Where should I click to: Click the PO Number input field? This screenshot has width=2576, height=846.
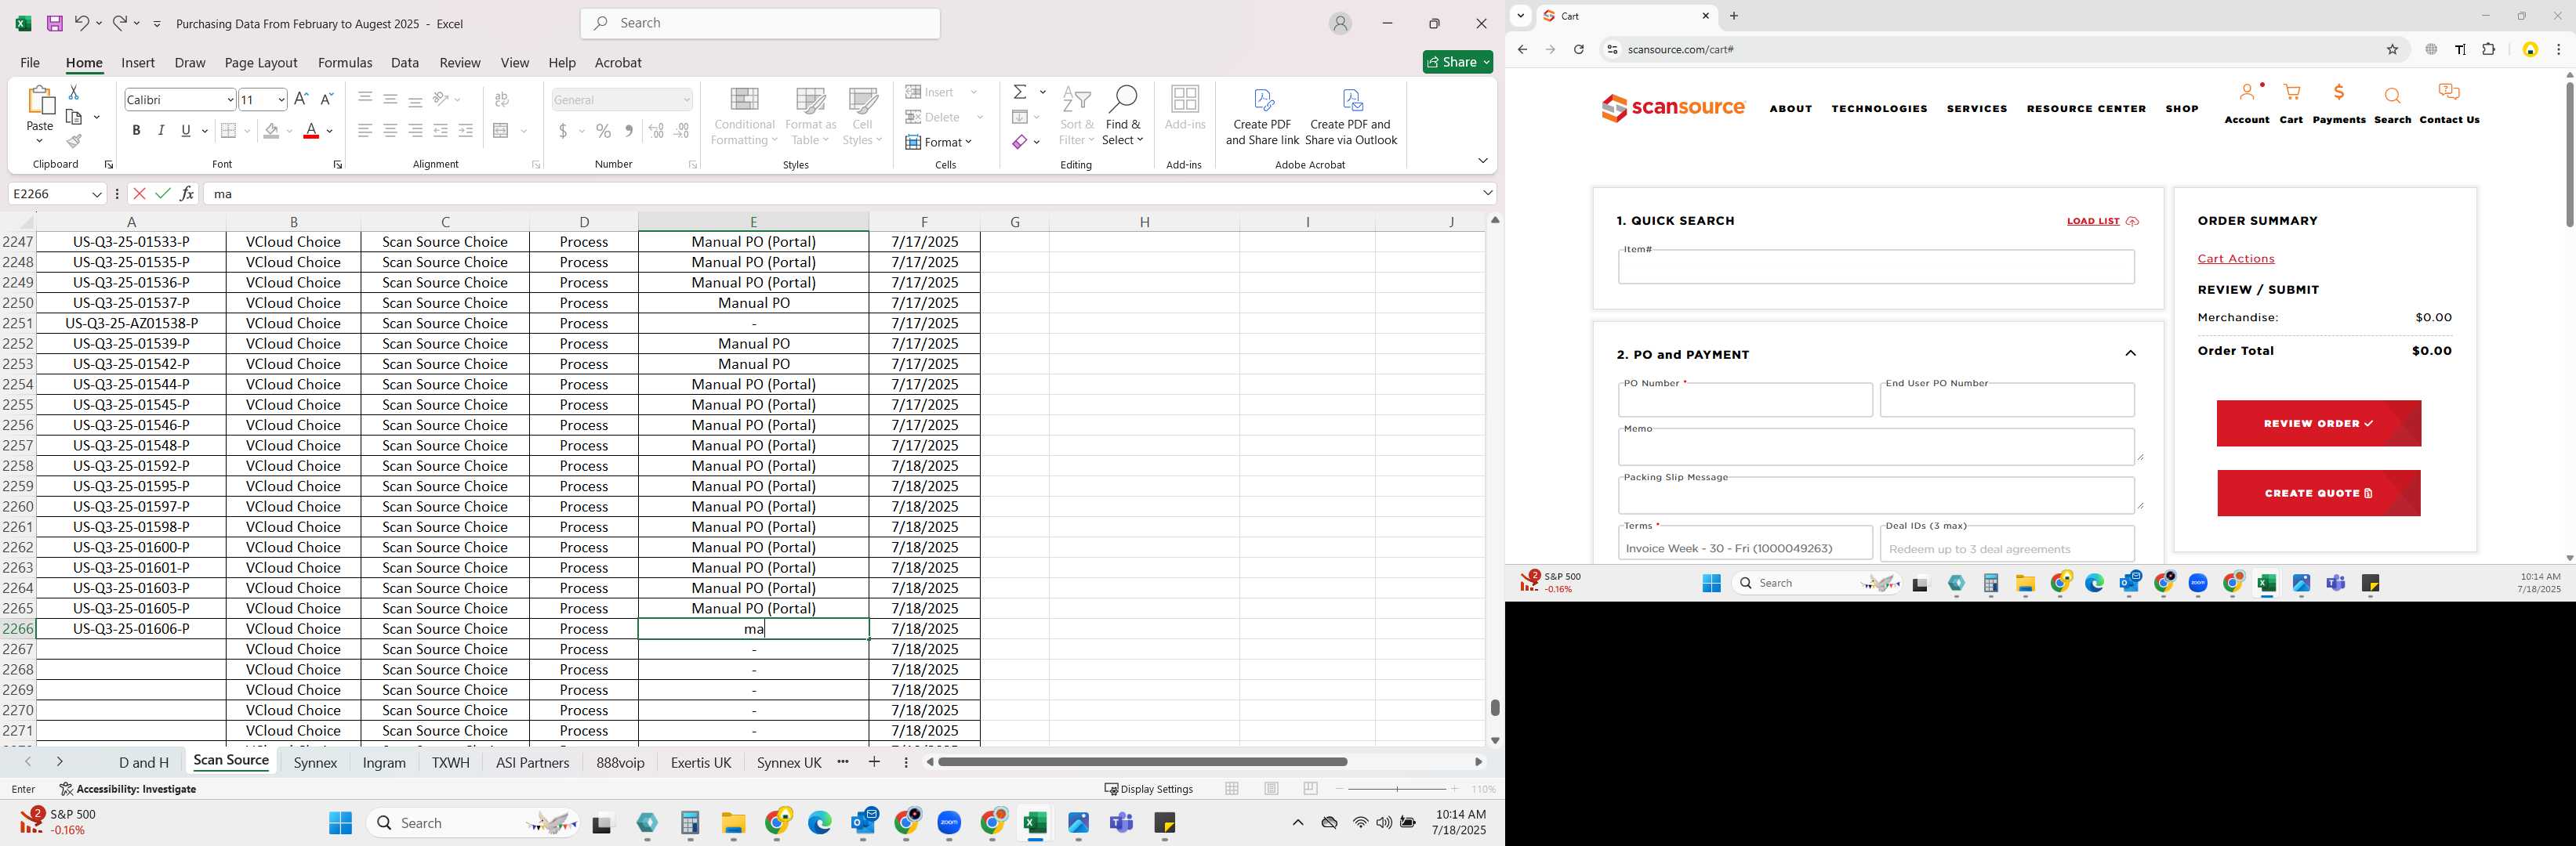click(1745, 400)
